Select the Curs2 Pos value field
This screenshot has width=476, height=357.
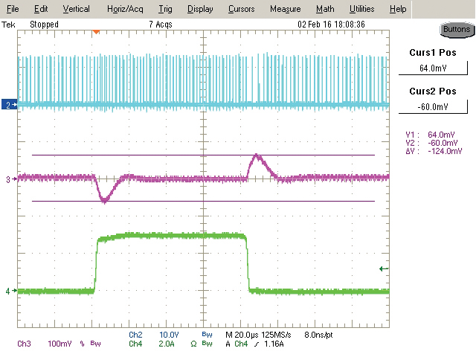coord(433,106)
